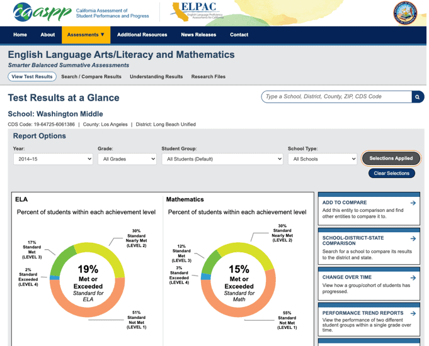This screenshot has height=346, width=429.
Task: Open the Grade dropdown
Action: pyautogui.click(x=127, y=159)
